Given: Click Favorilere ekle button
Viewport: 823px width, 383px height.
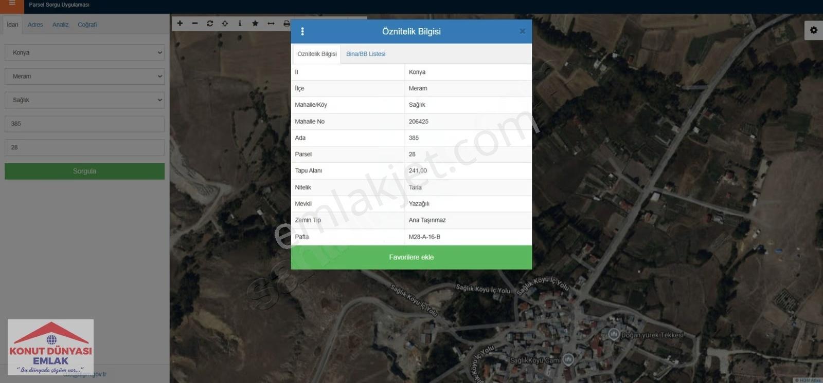Looking at the screenshot, I should coord(411,257).
